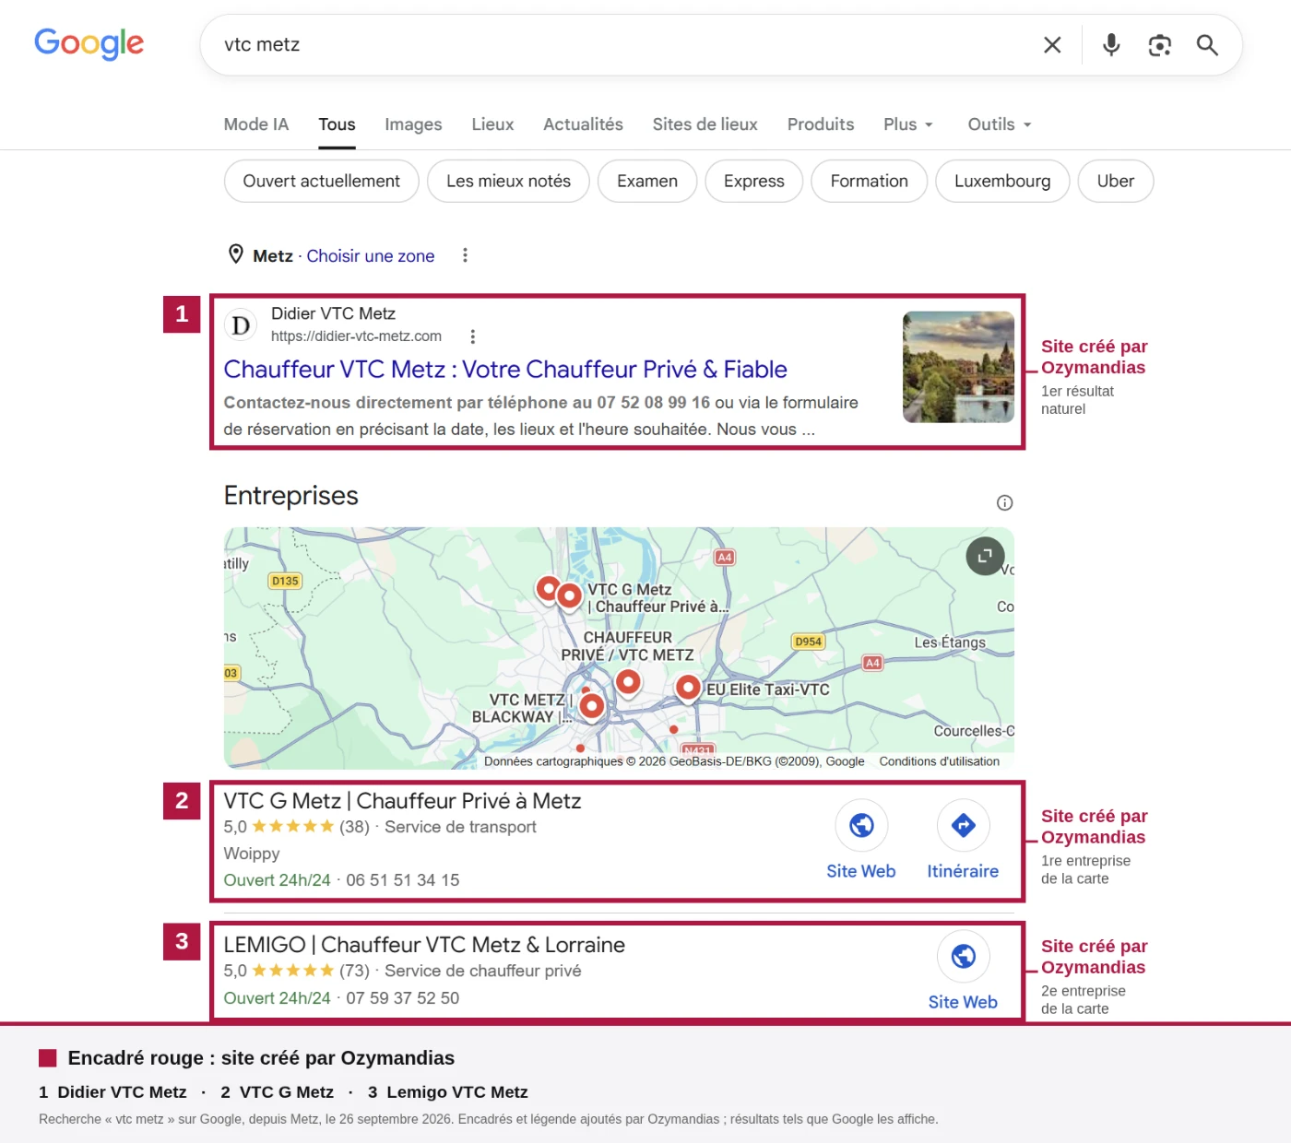Click the '(38)' review count for VTC G Metz

click(354, 827)
